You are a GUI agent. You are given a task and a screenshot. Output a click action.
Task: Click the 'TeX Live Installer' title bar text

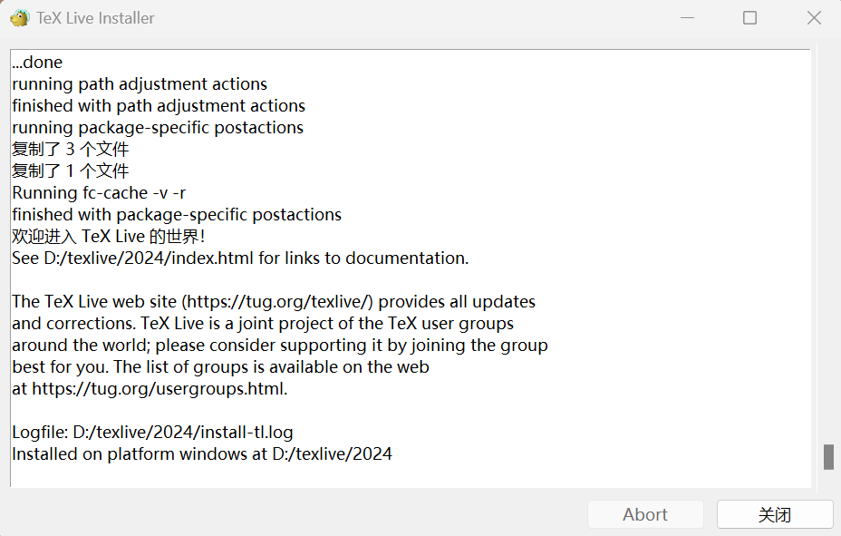[x=95, y=18]
